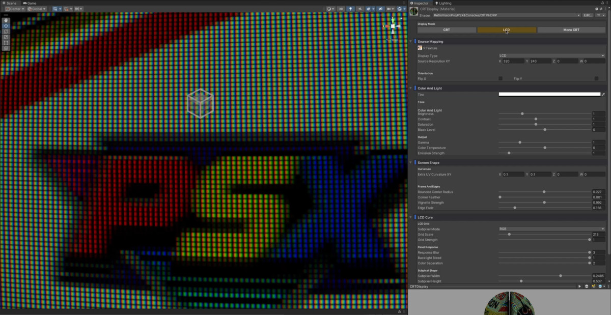Click Subpixel Width value field
The width and height of the screenshot is (611, 315).
coord(599,276)
